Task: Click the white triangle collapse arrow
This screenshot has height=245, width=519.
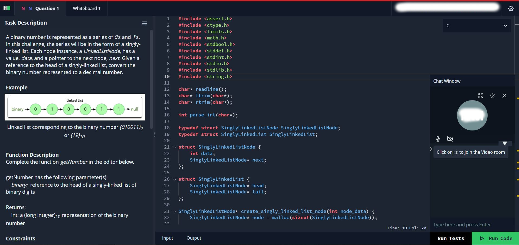Action: click(505, 143)
